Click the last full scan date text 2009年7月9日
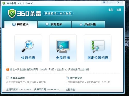This screenshot has width=129, height=96. pos(47,69)
